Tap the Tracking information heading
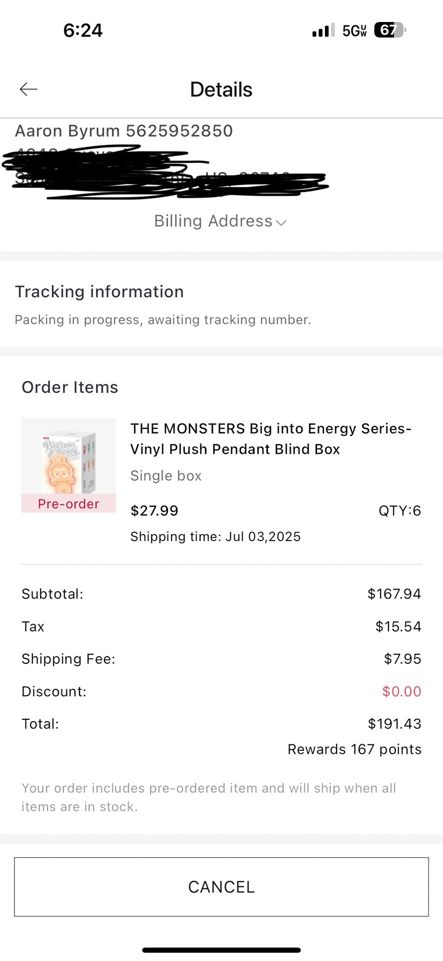This screenshot has width=443, height=961. 99,292
